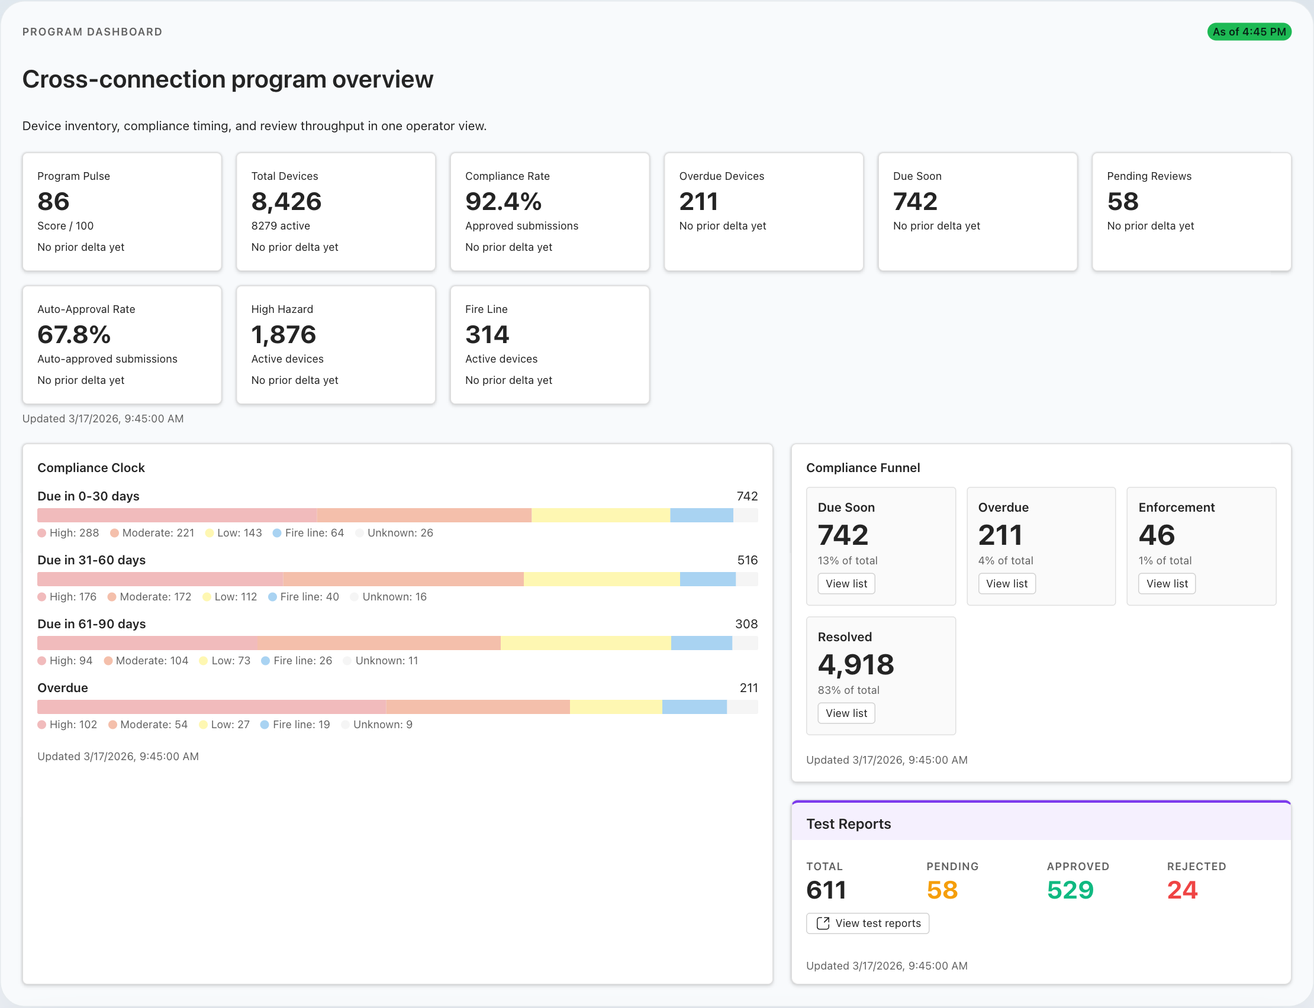Select the Compliance Rate stat card
This screenshot has width=1314, height=1008.
[549, 212]
